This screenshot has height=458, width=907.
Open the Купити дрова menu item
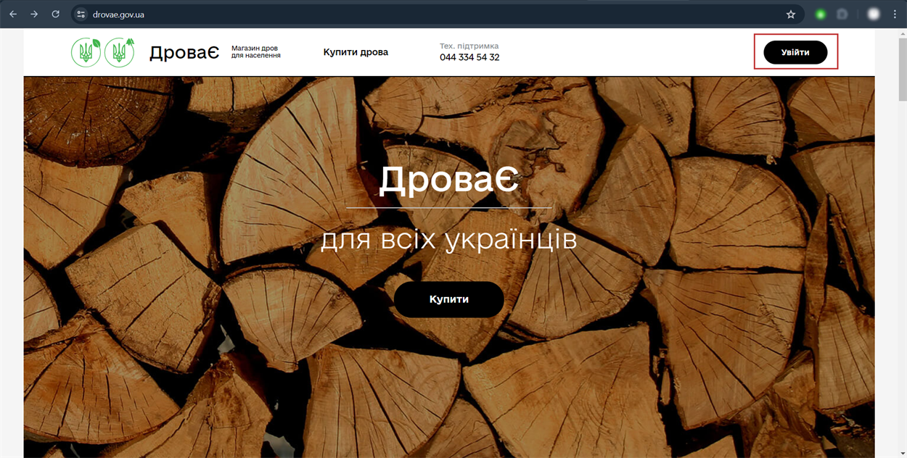coord(356,52)
